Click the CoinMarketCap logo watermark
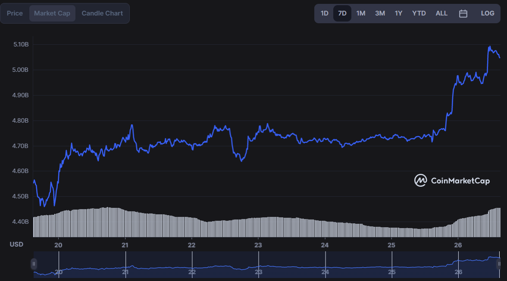 [x=452, y=181]
